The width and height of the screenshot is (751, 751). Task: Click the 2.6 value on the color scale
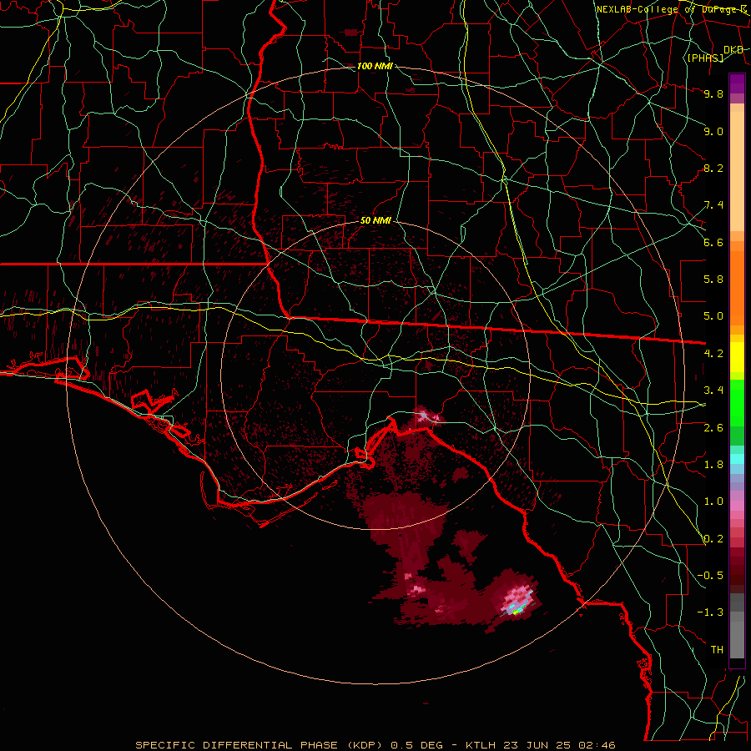click(x=713, y=428)
